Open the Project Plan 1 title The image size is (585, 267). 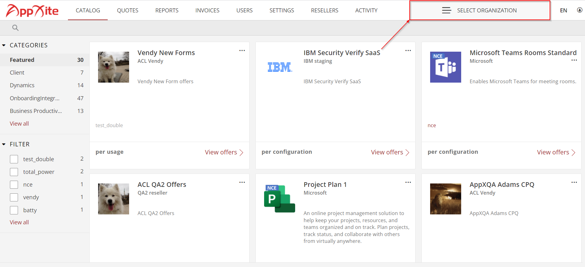(325, 185)
